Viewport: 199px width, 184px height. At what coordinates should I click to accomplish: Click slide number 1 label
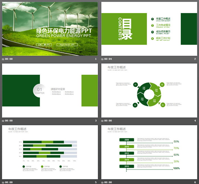[x=96, y=59]
